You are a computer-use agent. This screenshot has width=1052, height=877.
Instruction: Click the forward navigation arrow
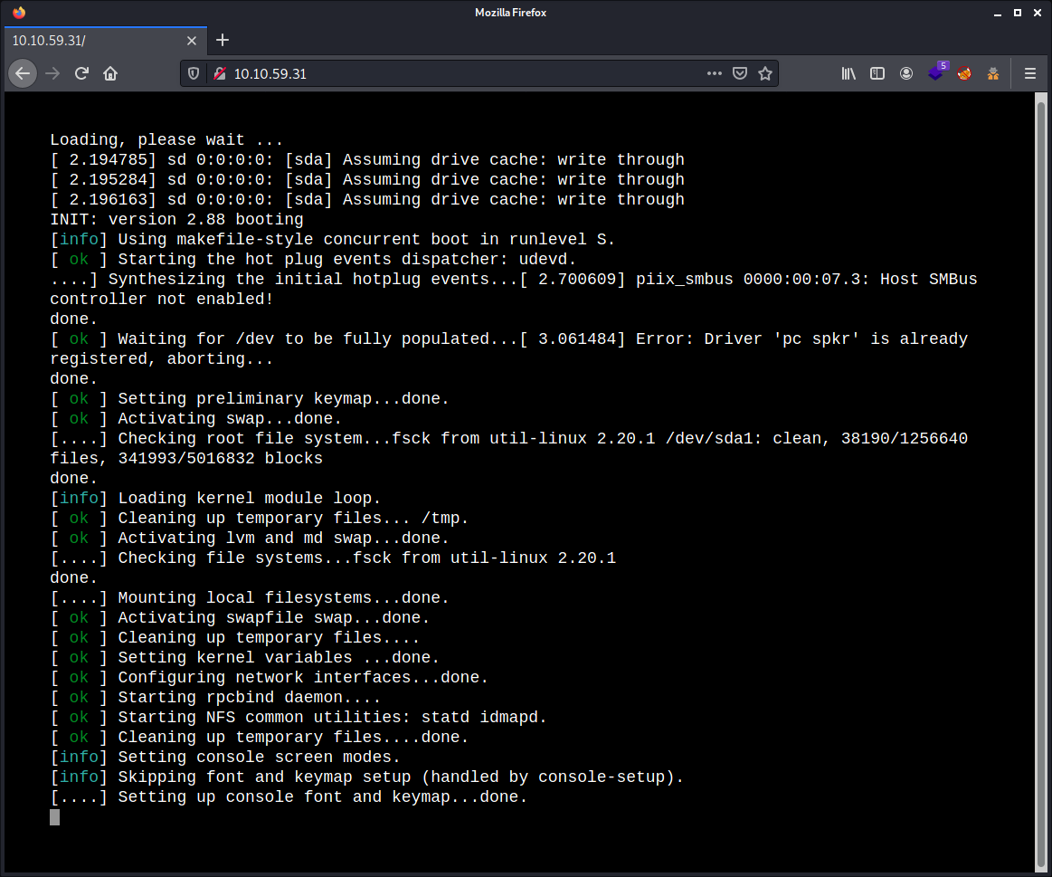[52, 74]
